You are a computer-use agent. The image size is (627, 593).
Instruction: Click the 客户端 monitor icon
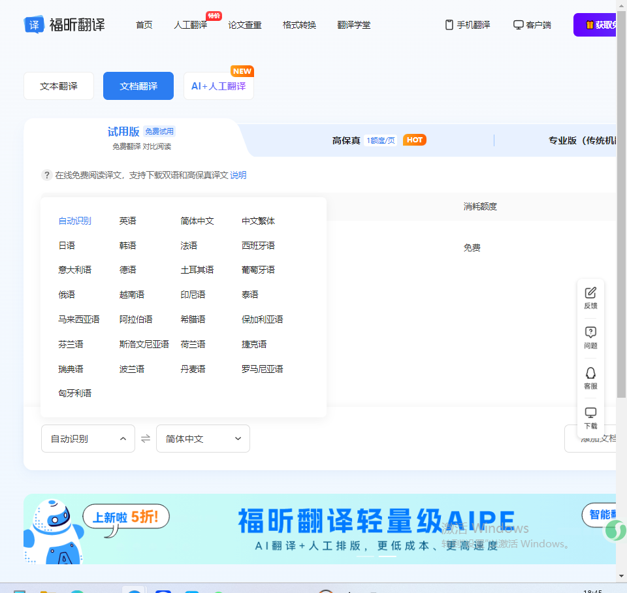[x=518, y=25]
